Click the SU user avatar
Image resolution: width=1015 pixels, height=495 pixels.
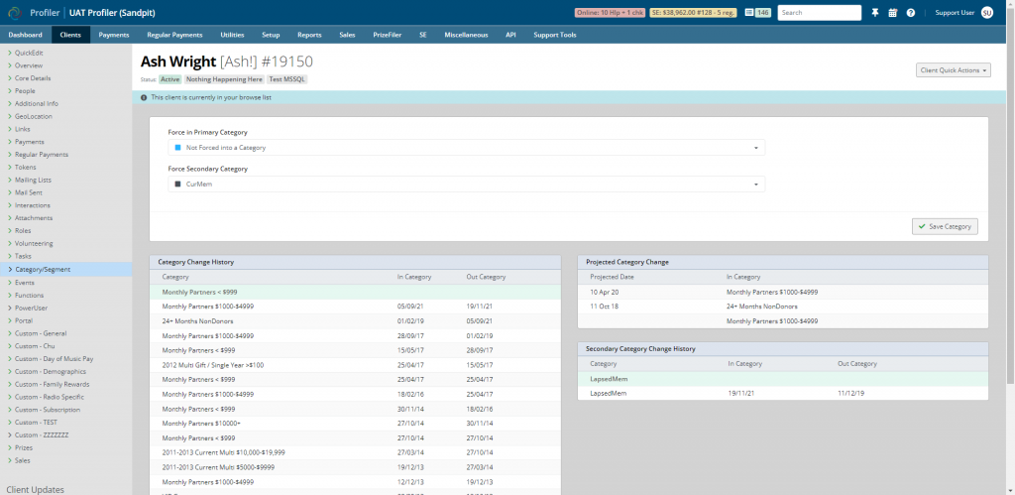pos(986,12)
